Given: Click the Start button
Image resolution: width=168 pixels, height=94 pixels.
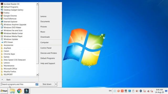Looking at the screenshot, I should [4, 91].
